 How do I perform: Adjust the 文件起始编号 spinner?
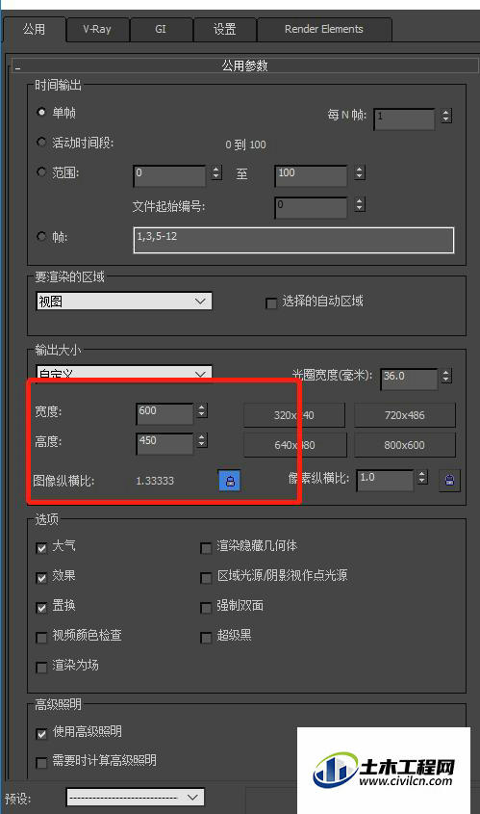(359, 204)
